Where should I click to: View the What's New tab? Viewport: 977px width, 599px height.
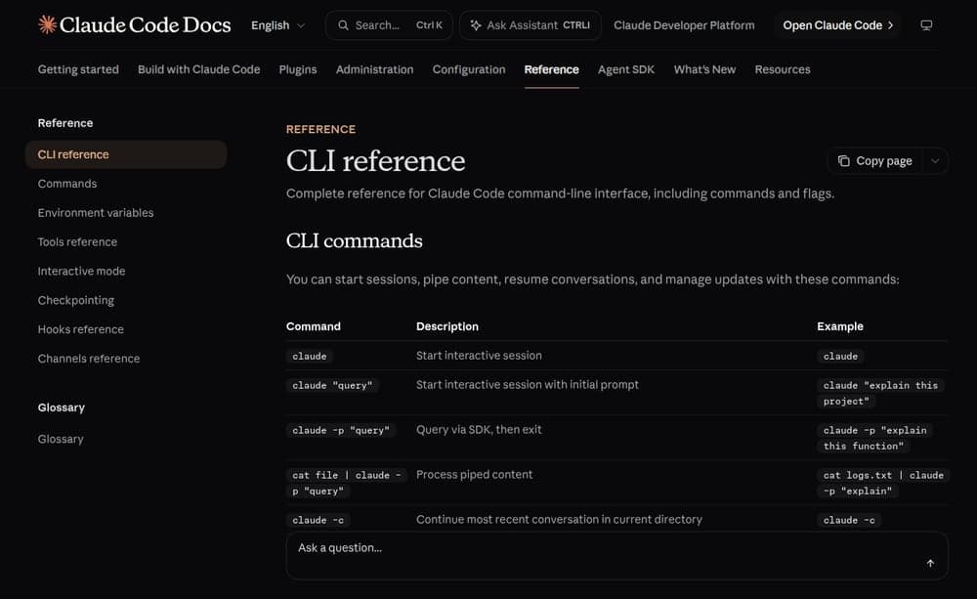tap(704, 69)
